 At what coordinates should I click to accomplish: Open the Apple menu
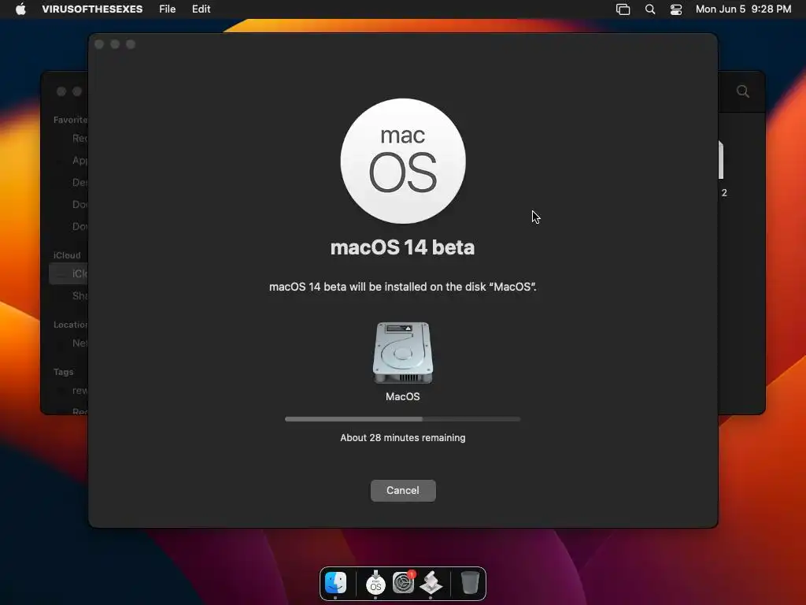coord(20,9)
